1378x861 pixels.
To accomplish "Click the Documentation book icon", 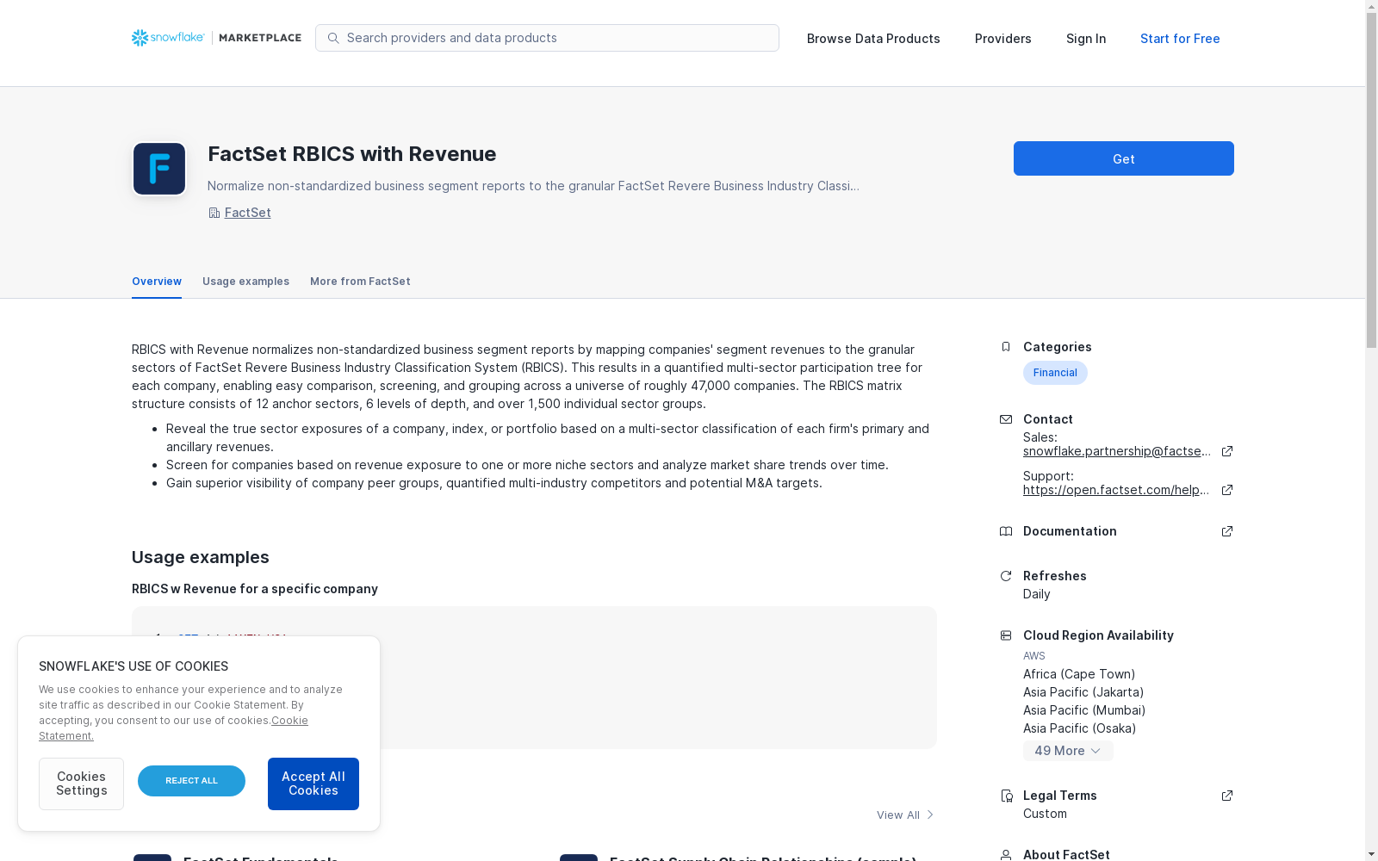I will click(x=1006, y=531).
